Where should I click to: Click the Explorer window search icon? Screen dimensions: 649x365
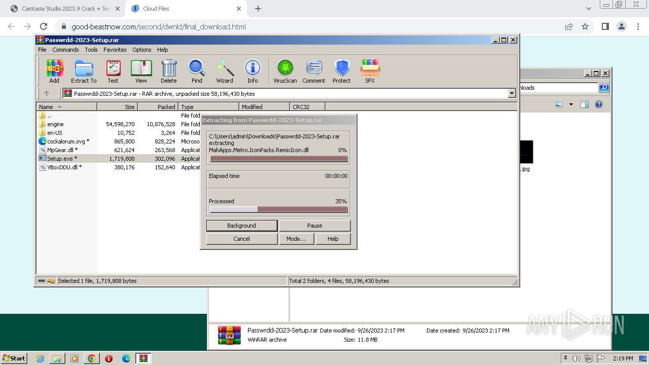click(604, 88)
